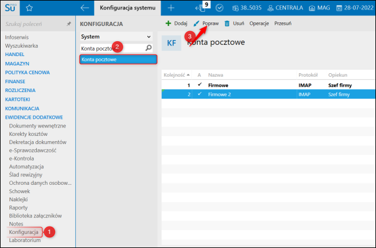Open Wyszukiwarka in the sidebar
The image size is (376, 248).
click(x=21, y=45)
